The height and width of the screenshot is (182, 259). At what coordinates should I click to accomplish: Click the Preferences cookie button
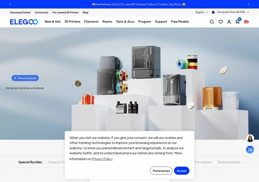tap(161, 171)
